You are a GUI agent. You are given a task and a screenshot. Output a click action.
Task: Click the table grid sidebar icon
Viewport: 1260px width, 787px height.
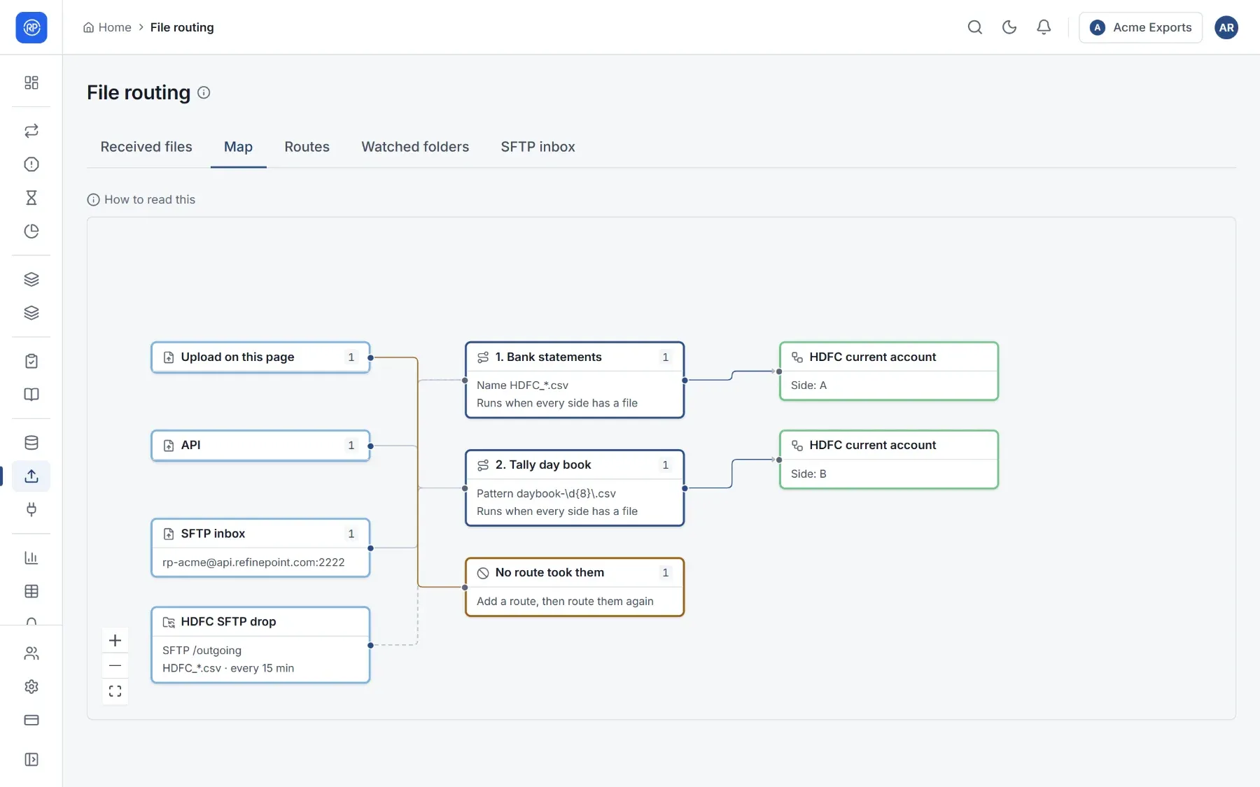click(31, 592)
